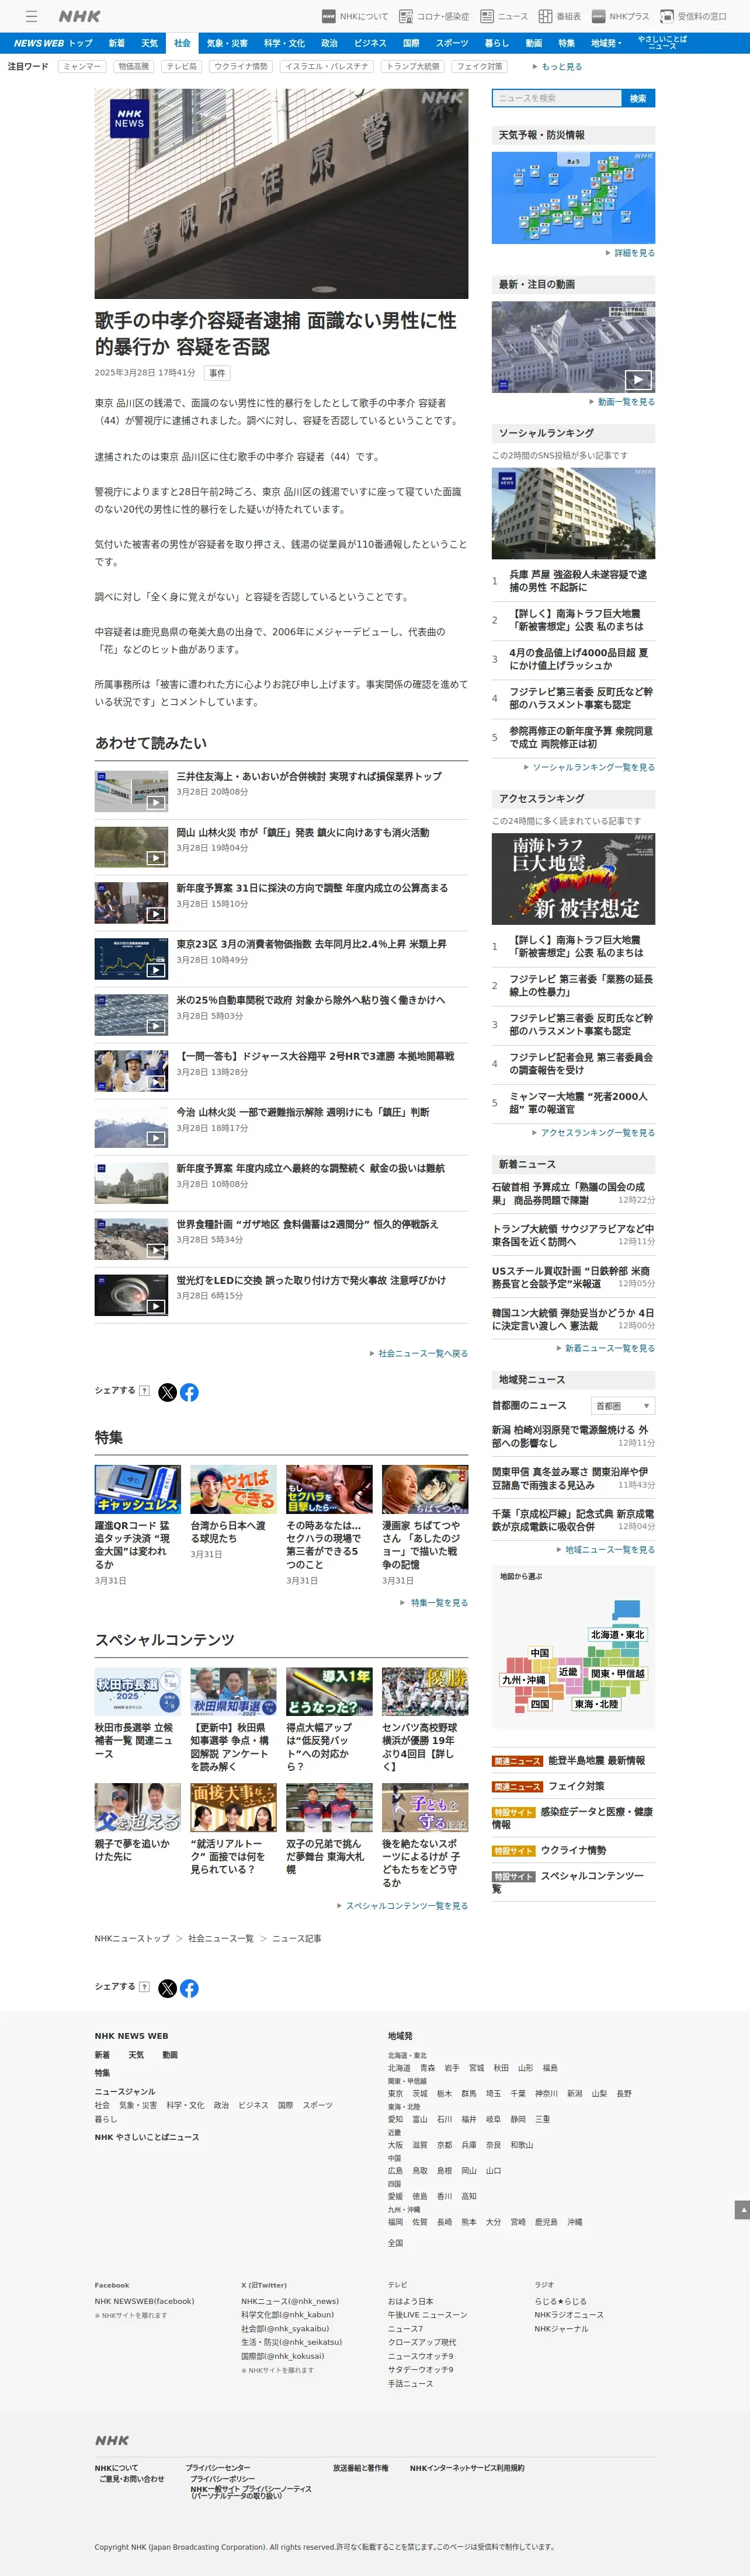Click the share help question mark above the footer

tap(144, 1987)
